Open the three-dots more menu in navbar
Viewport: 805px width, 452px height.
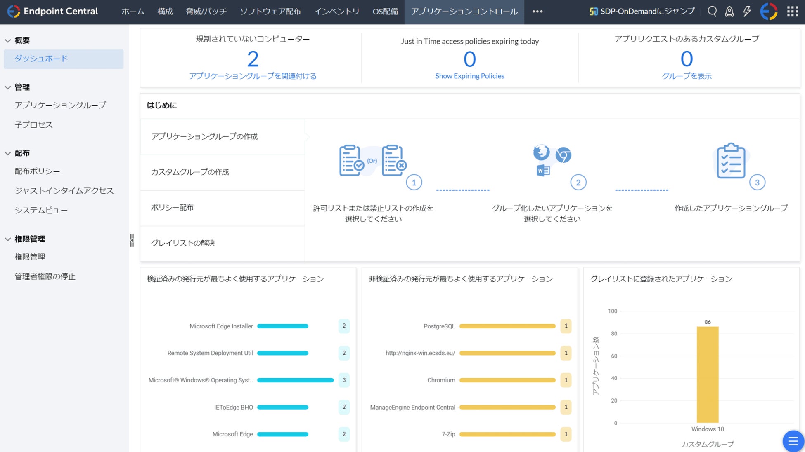(x=537, y=12)
